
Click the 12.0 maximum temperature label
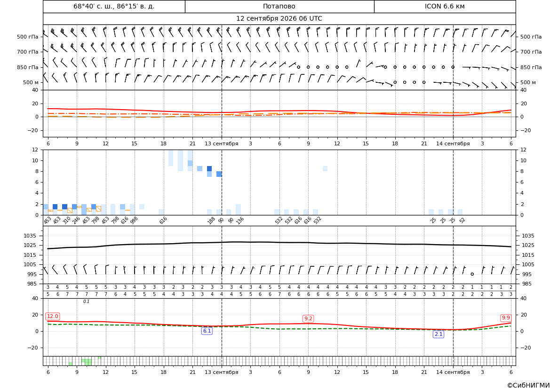pyautogui.click(x=53, y=317)
